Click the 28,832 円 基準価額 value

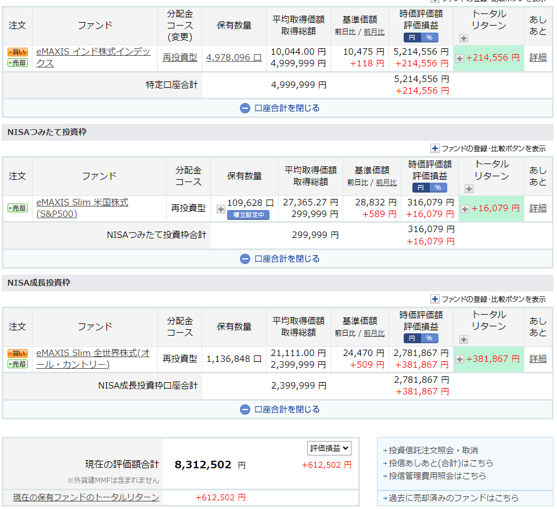(376, 202)
